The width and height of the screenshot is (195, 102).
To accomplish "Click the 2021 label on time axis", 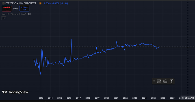I will [116, 98].
